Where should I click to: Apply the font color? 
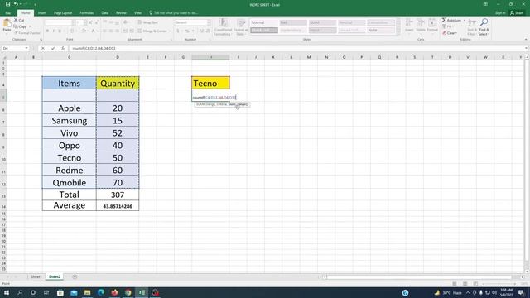point(94,31)
